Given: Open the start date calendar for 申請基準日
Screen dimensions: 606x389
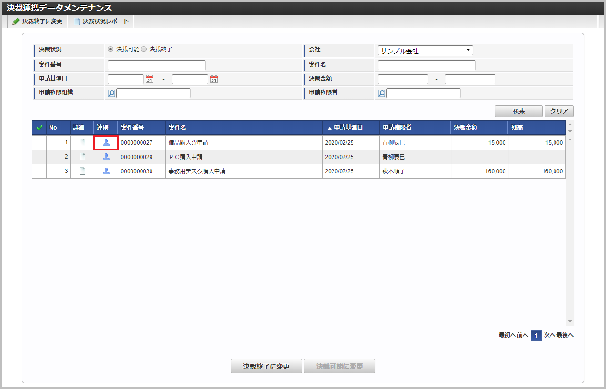Looking at the screenshot, I should [x=149, y=79].
